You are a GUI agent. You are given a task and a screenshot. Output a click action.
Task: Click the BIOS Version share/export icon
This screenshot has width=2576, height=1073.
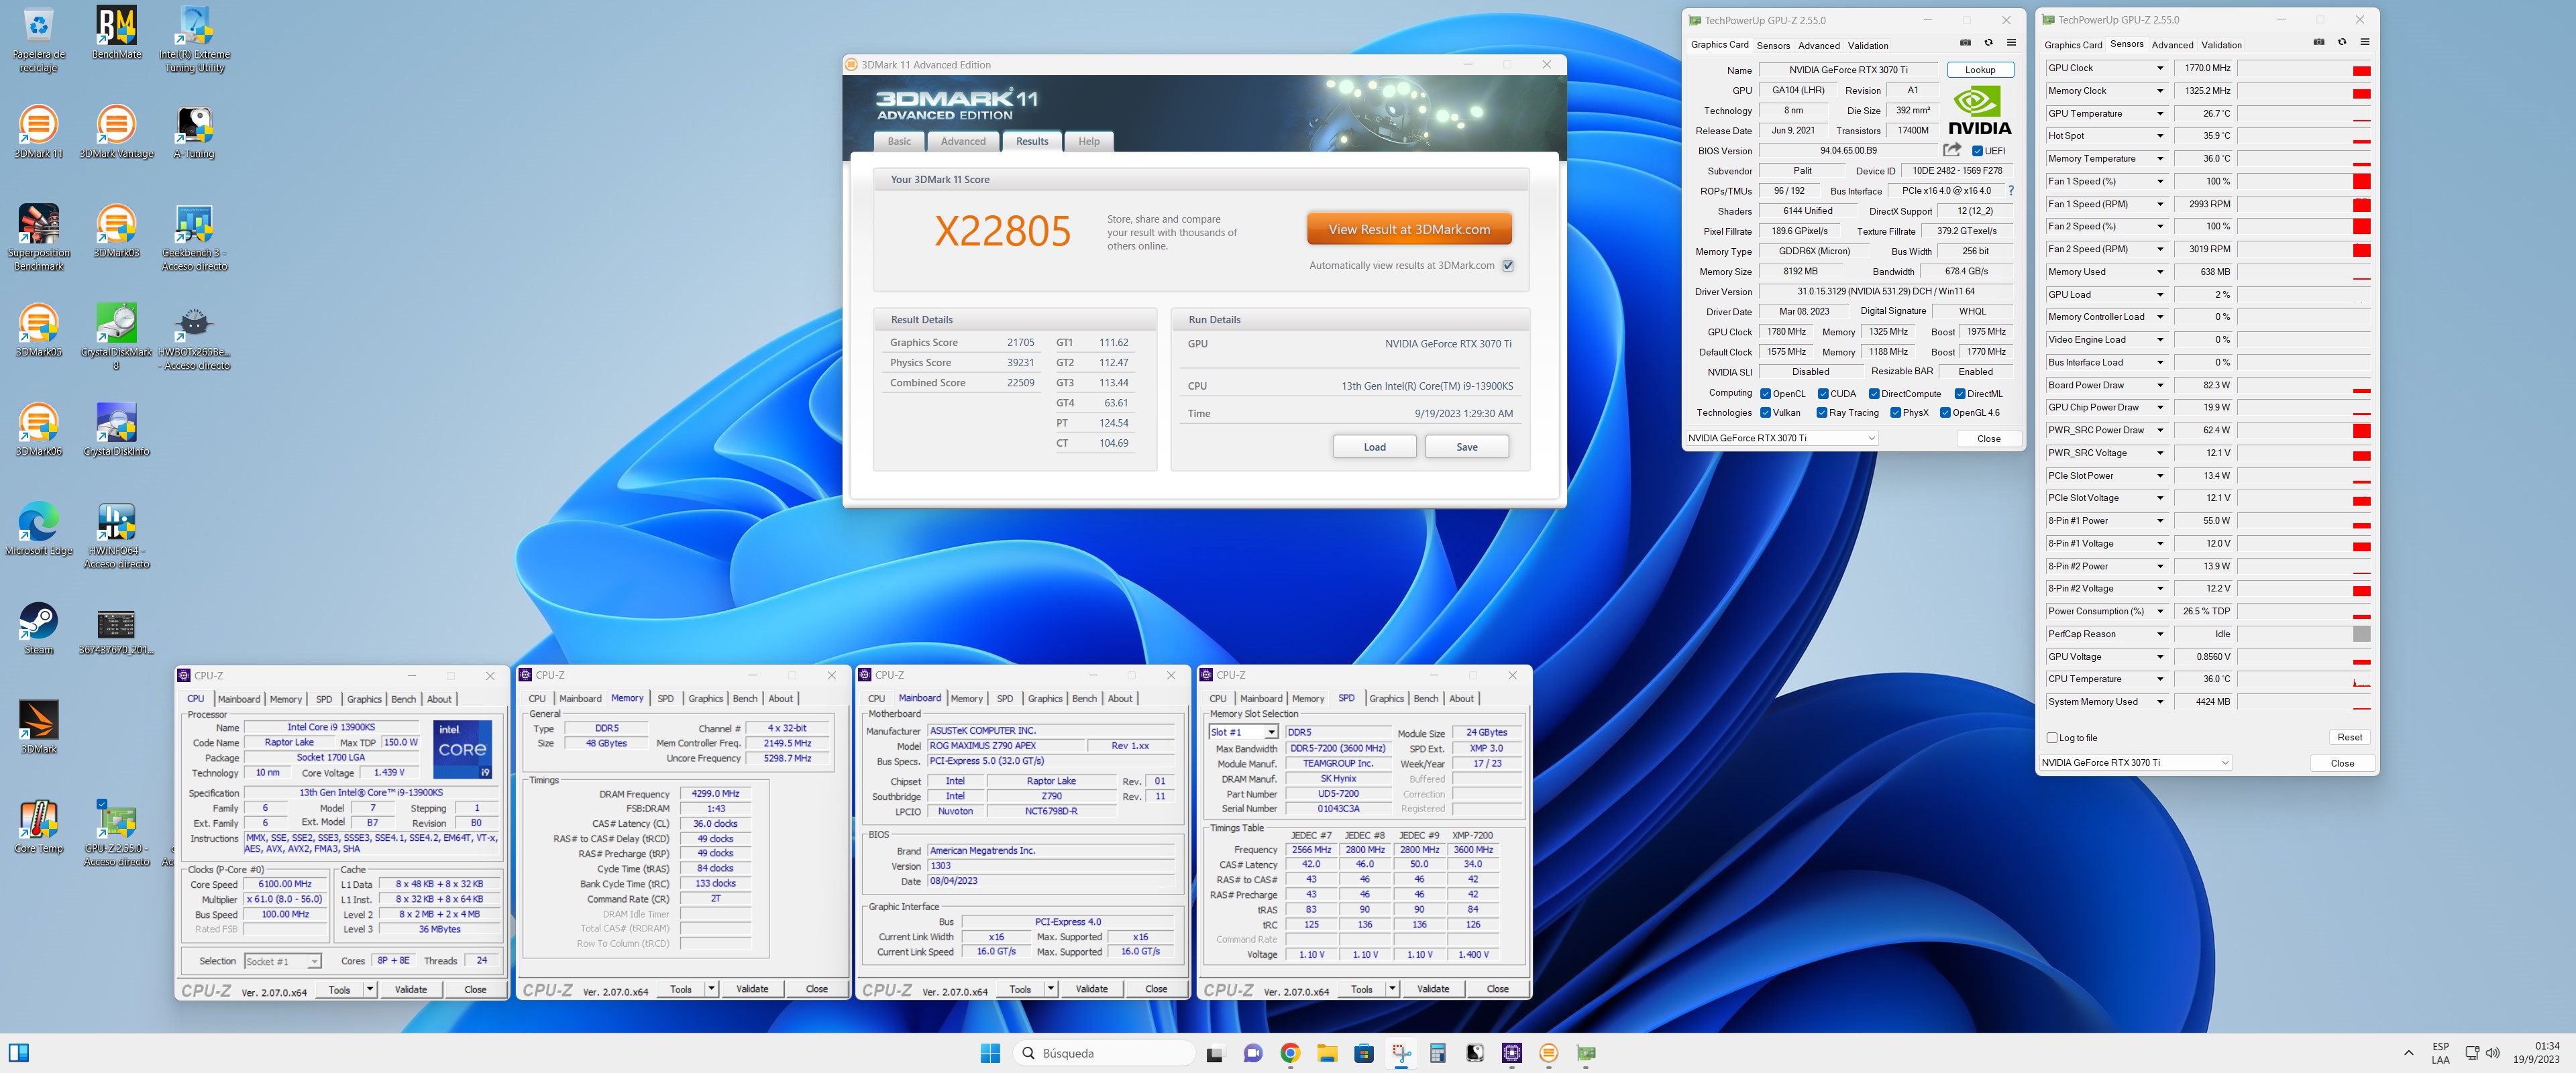(x=1951, y=150)
